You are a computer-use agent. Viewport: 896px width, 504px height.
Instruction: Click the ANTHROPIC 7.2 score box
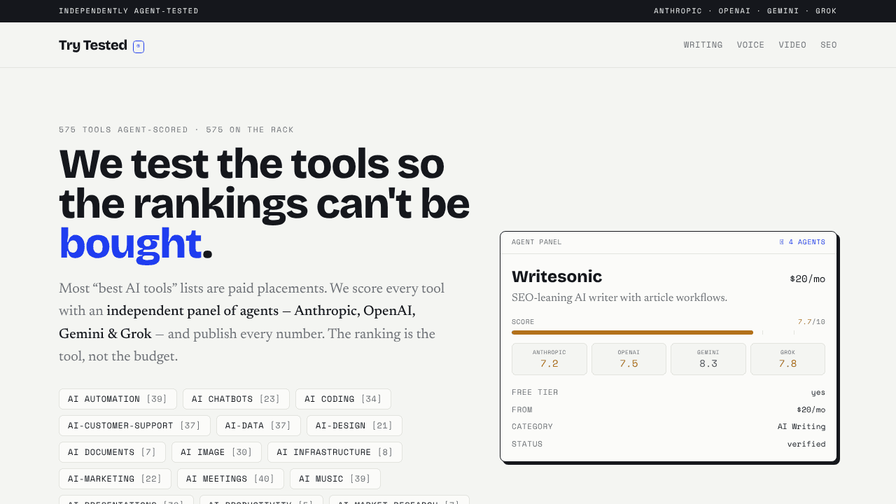click(549, 359)
